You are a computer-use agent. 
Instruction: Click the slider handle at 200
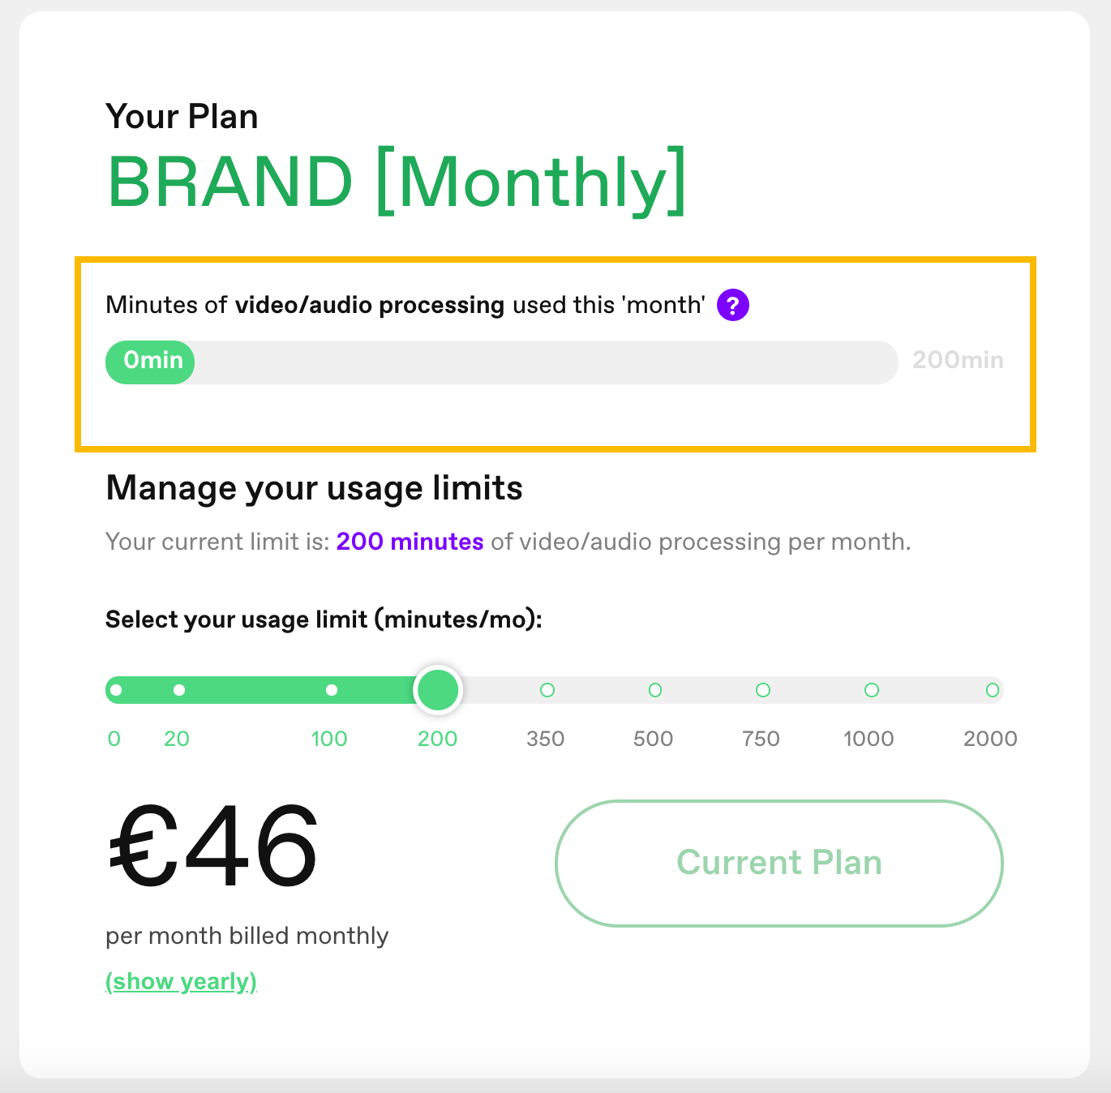[x=438, y=690]
